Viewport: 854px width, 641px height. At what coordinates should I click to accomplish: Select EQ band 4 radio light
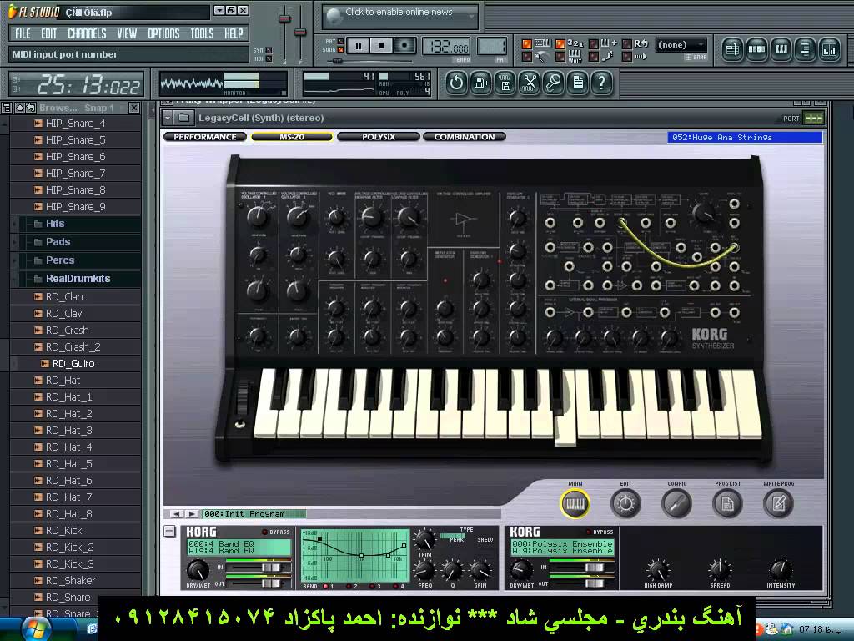click(395, 587)
